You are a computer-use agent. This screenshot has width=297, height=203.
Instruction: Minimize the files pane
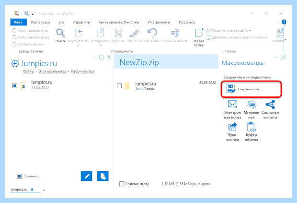[x=94, y=57]
